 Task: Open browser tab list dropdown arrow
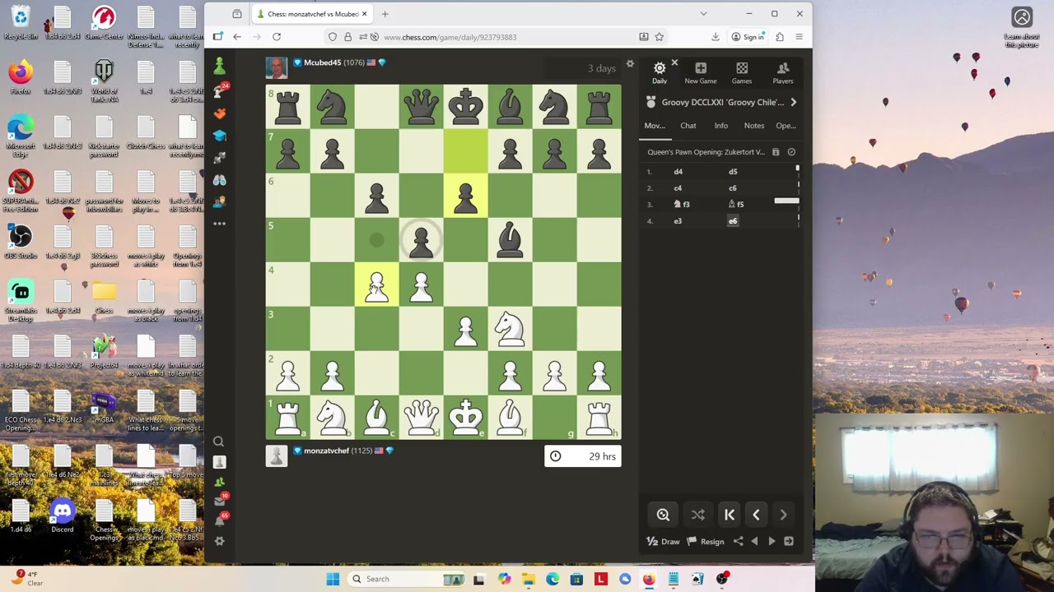click(x=703, y=14)
